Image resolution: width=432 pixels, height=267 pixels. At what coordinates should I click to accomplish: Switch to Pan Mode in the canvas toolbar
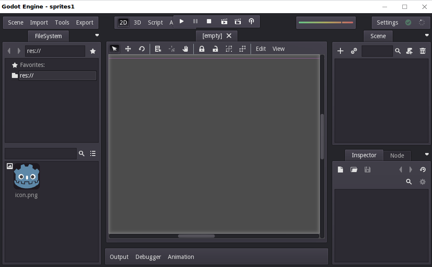coord(185,49)
